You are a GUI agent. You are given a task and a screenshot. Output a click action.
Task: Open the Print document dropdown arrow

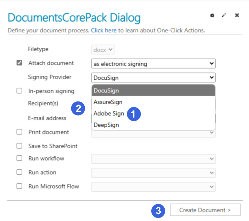212,133
